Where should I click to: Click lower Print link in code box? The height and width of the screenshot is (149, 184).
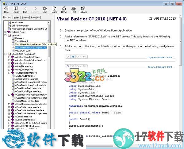tap(170, 67)
